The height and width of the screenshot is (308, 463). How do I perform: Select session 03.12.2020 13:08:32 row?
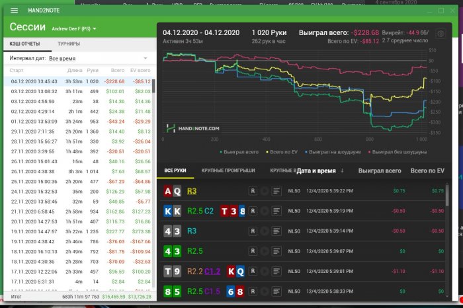click(79, 91)
